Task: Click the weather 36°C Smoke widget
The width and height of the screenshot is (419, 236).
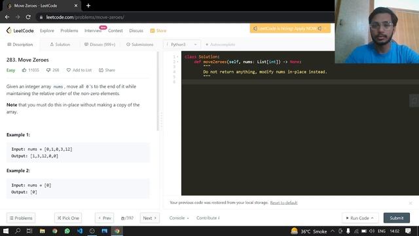Action: coord(309,231)
